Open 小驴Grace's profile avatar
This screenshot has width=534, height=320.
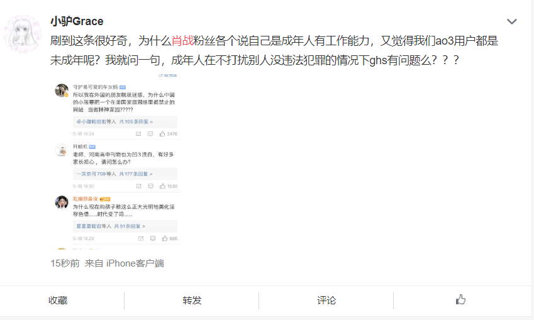tap(23, 34)
